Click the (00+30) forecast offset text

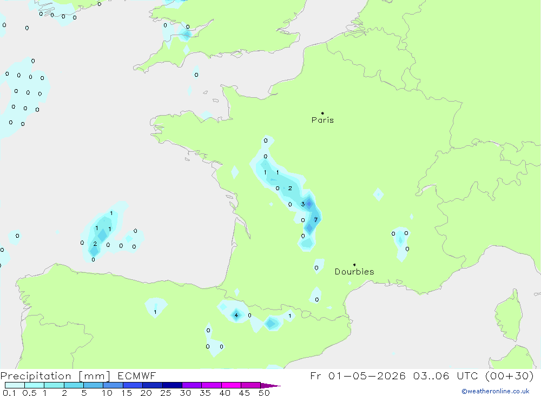[510, 375]
